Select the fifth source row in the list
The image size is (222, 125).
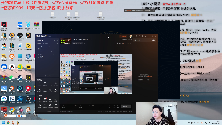coord(47,57)
